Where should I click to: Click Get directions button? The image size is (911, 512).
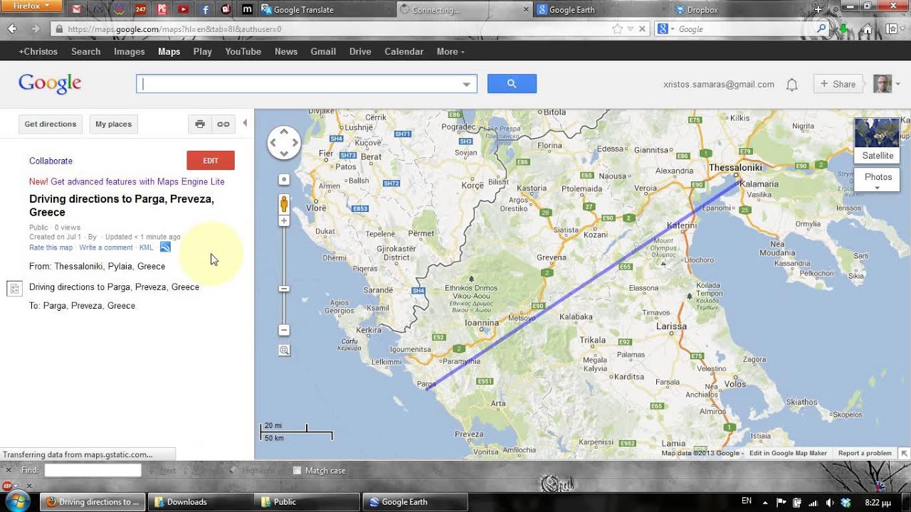(x=51, y=124)
